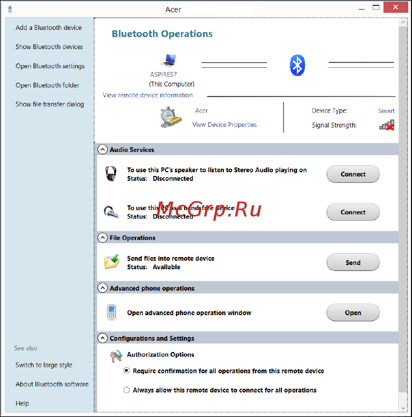Click the Acer device clock icon
This screenshot has width=412, height=417.
[x=171, y=117]
